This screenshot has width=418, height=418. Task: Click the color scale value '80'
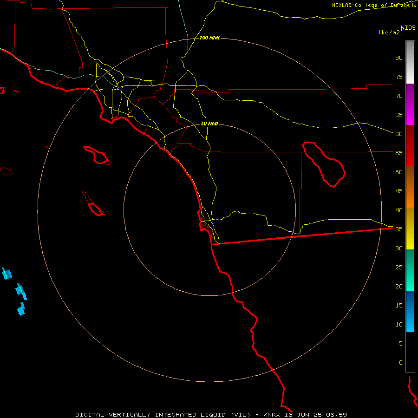pyautogui.click(x=399, y=58)
